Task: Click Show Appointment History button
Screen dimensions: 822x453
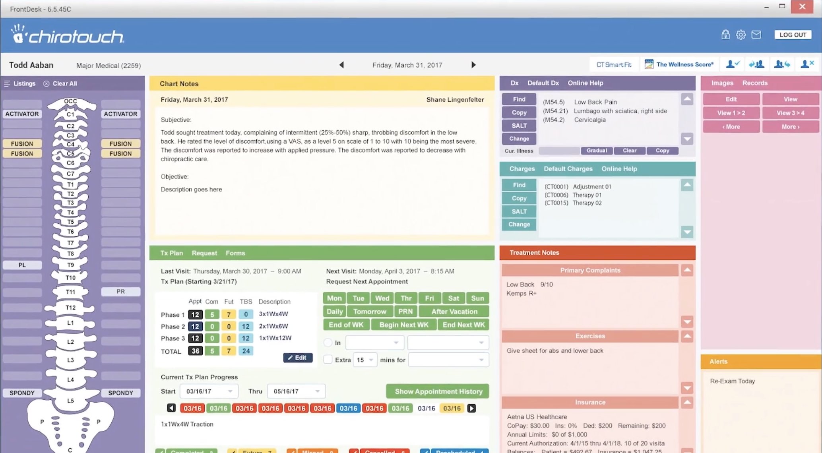Action: [438, 391]
